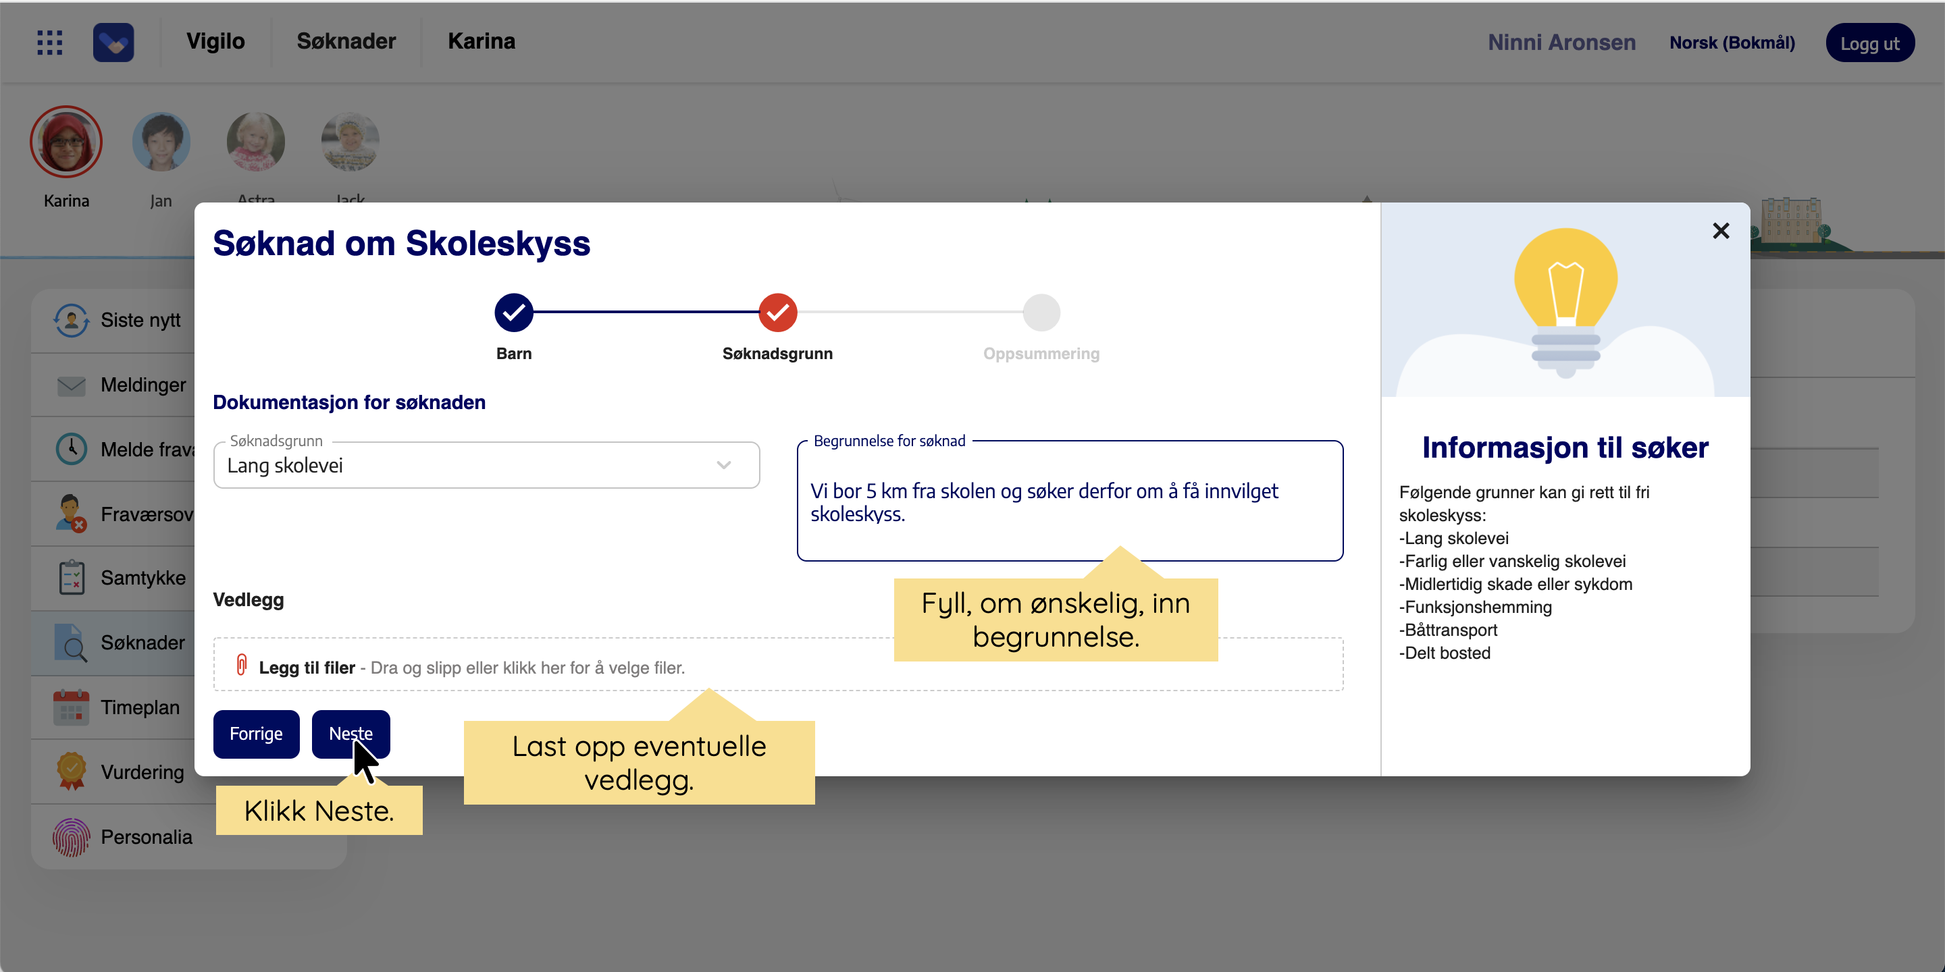Expand the Søknadsgrunn dropdown chevron
This screenshot has height=972, width=1945.
click(x=723, y=465)
